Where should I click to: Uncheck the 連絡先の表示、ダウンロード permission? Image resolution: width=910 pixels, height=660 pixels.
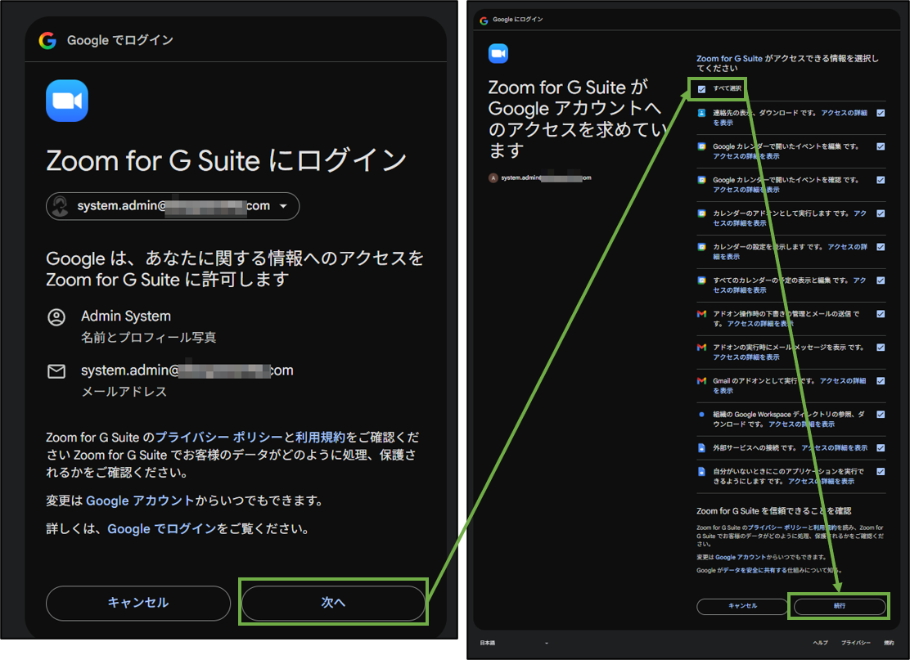881,113
